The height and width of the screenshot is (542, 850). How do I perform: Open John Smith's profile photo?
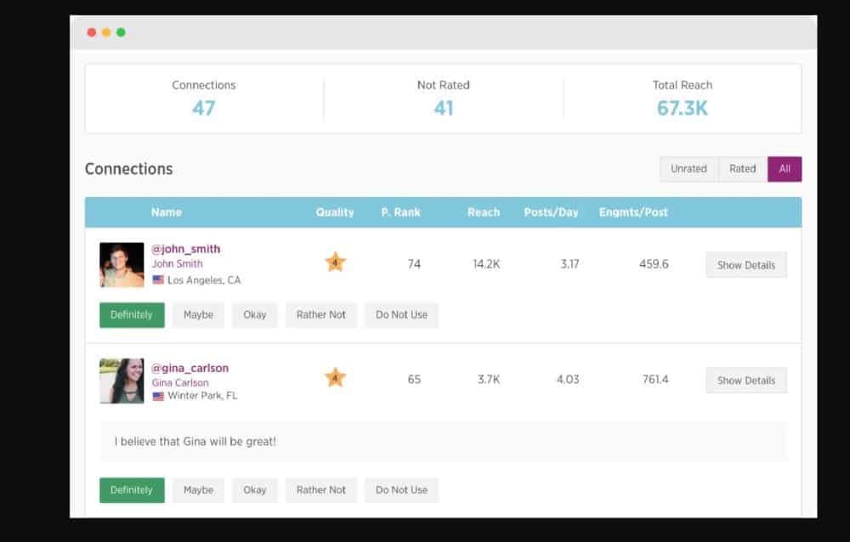coord(122,265)
